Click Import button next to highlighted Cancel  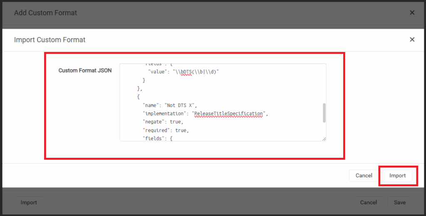click(397, 176)
